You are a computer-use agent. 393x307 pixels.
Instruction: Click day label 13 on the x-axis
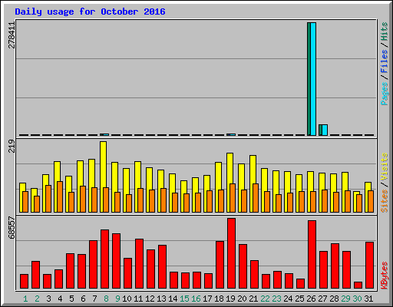[161, 299]
